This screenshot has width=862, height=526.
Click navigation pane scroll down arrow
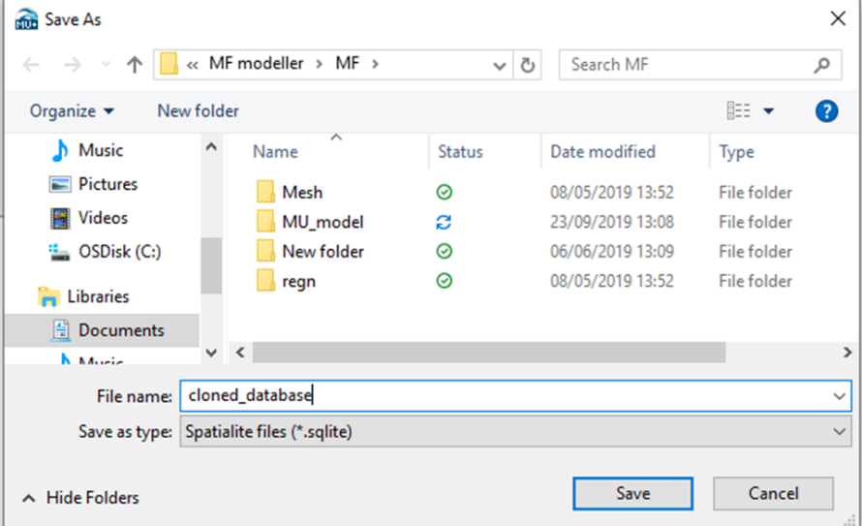pos(211,353)
